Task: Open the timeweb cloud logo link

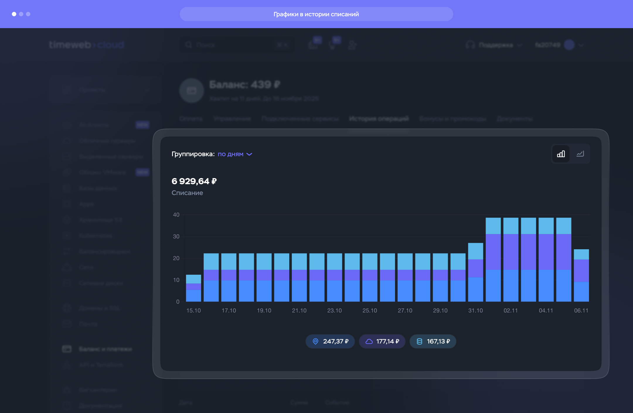Action: click(x=86, y=45)
